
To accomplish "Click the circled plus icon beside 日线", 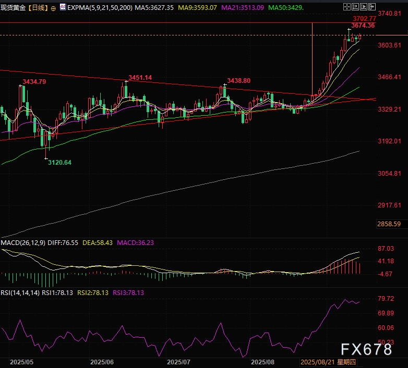I will 53,8.
